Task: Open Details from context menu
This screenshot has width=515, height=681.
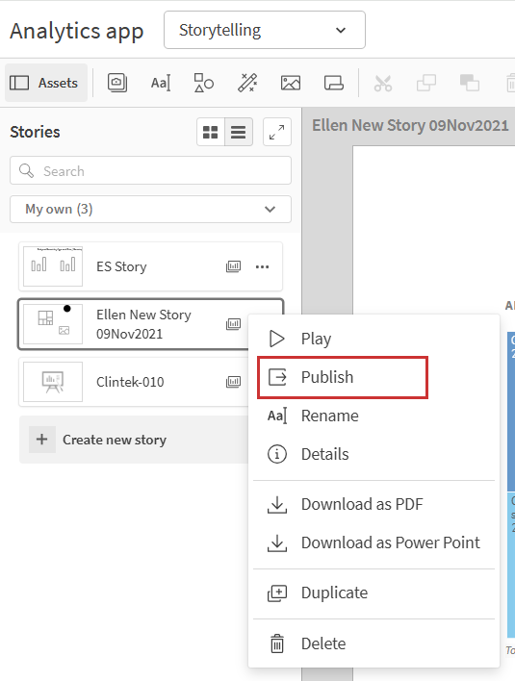Action: point(373,454)
